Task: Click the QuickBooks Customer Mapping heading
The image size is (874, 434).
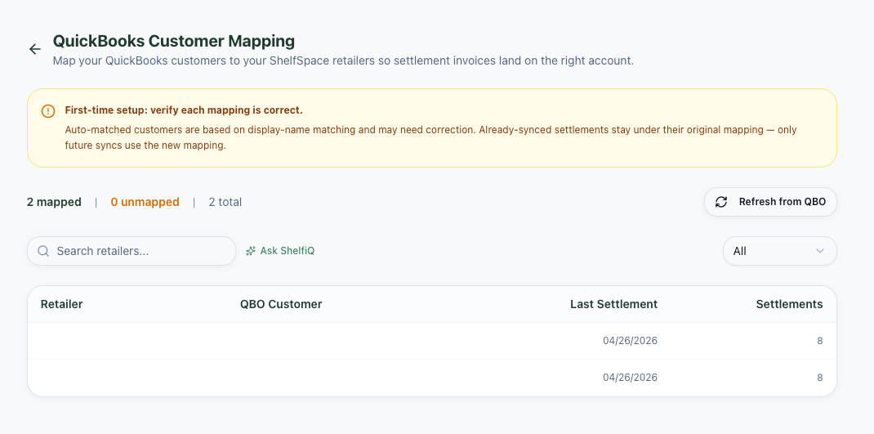Action: 174,41
